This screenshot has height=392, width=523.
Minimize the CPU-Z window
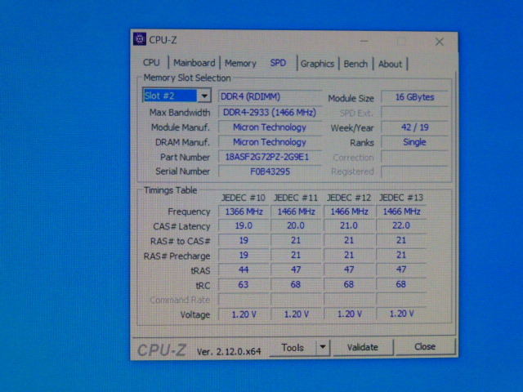tap(364, 42)
